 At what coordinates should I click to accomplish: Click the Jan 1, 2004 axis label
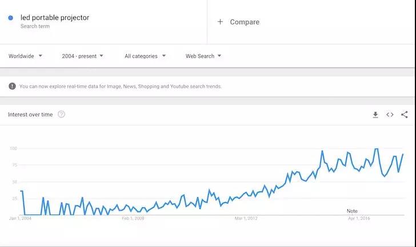21,218
